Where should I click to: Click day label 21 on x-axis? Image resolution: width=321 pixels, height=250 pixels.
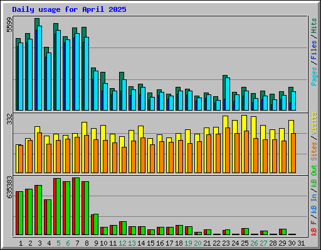(207, 243)
